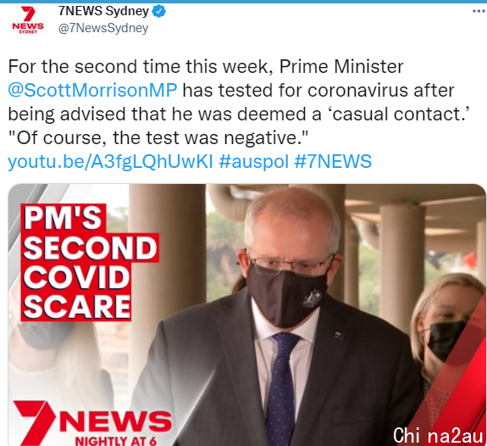Click the "Of course, the test was negative." quote

[158, 137]
